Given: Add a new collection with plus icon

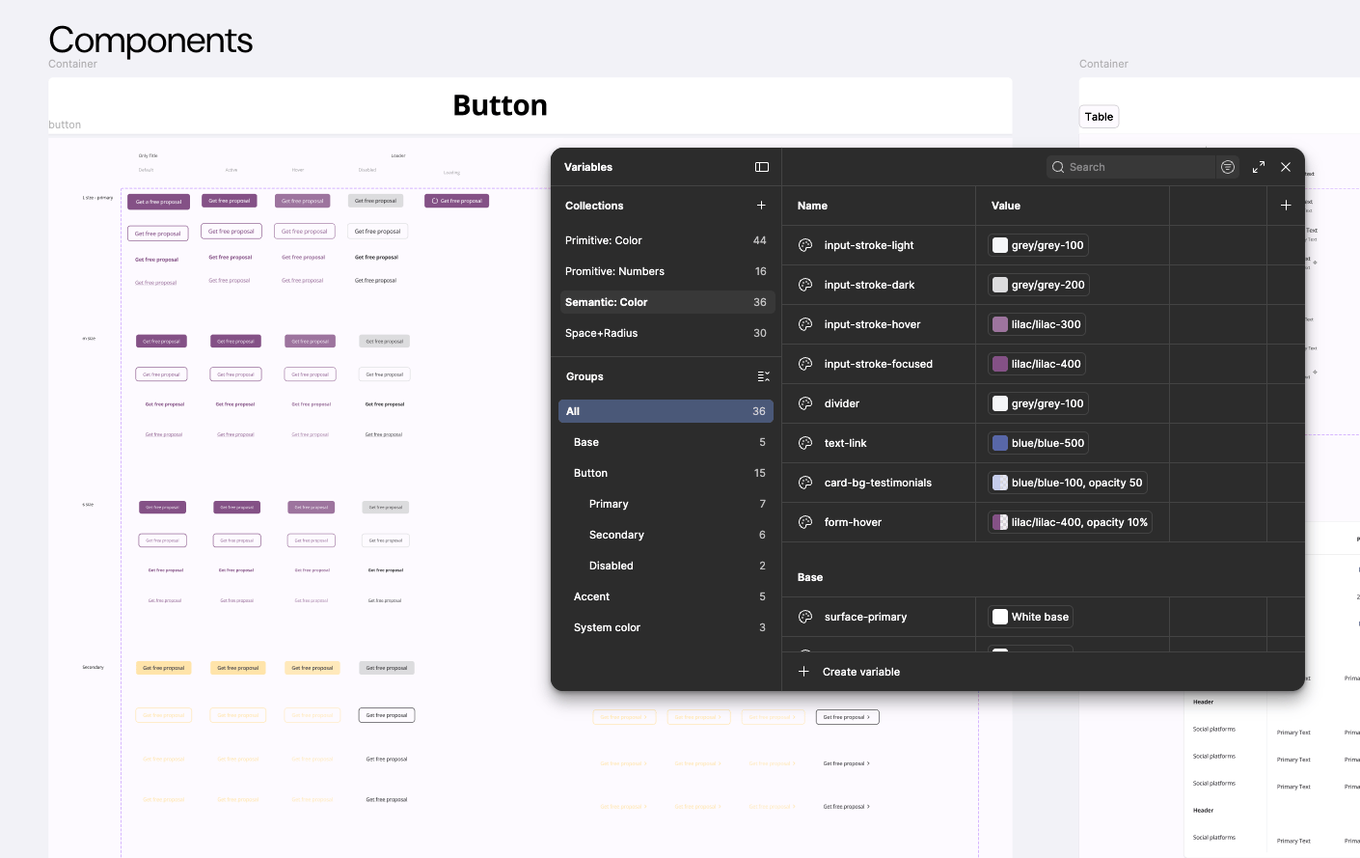Looking at the screenshot, I should click(x=761, y=206).
